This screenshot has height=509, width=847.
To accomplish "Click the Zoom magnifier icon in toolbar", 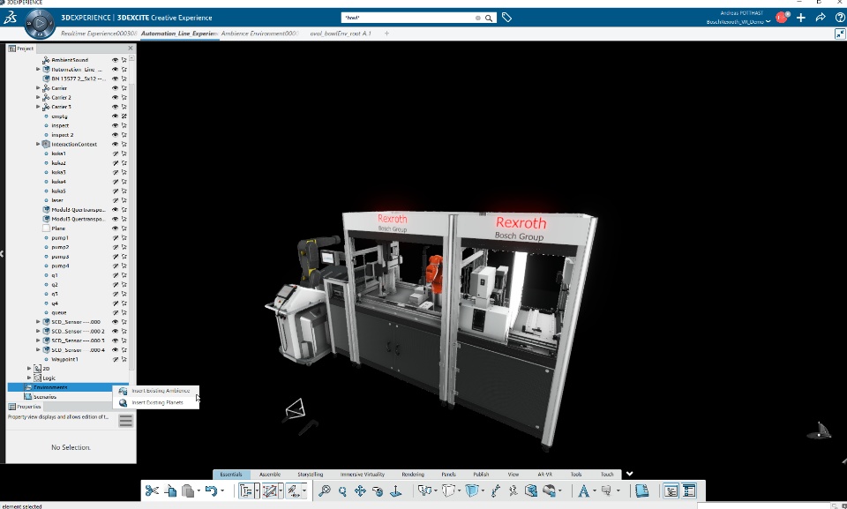I will click(x=324, y=490).
